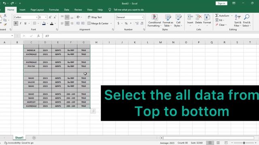Open the Name Box dropdown arrow
This screenshot has width=259, height=145.
point(12,36)
